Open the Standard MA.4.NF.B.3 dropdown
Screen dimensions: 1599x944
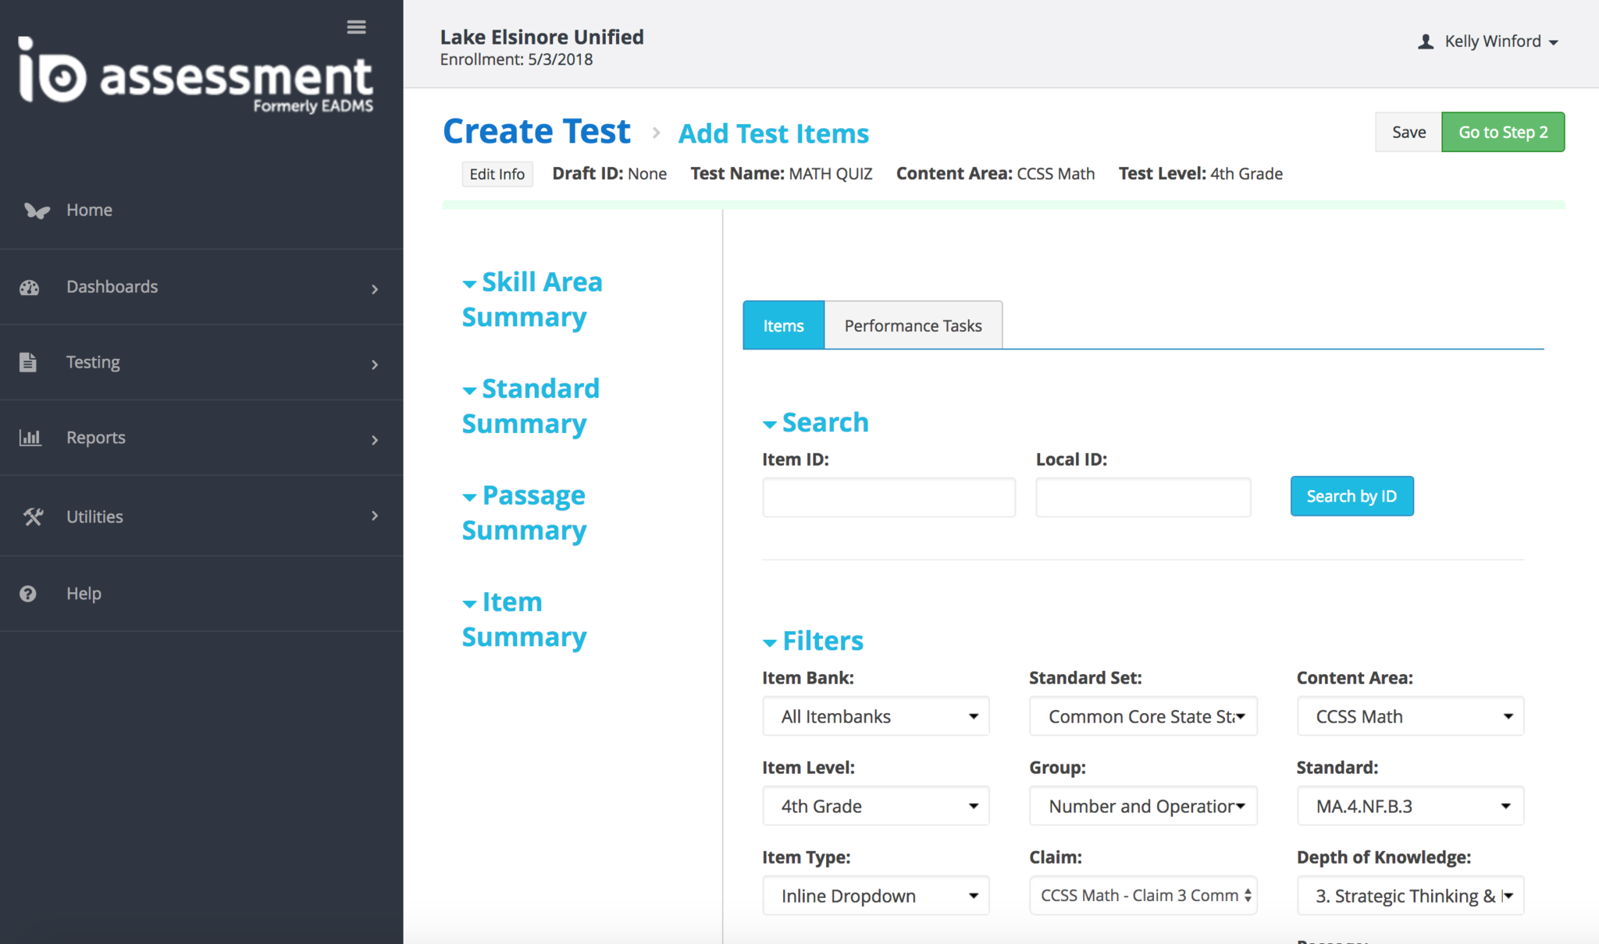pos(1410,806)
